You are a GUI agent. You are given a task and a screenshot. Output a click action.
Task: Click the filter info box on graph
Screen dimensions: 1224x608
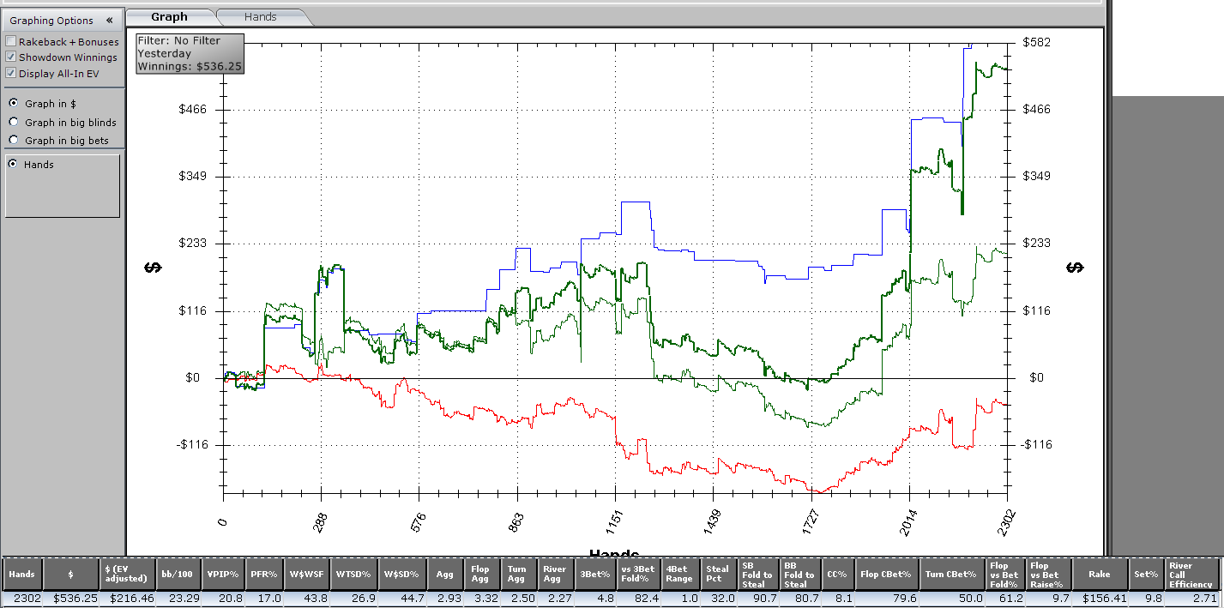point(190,53)
